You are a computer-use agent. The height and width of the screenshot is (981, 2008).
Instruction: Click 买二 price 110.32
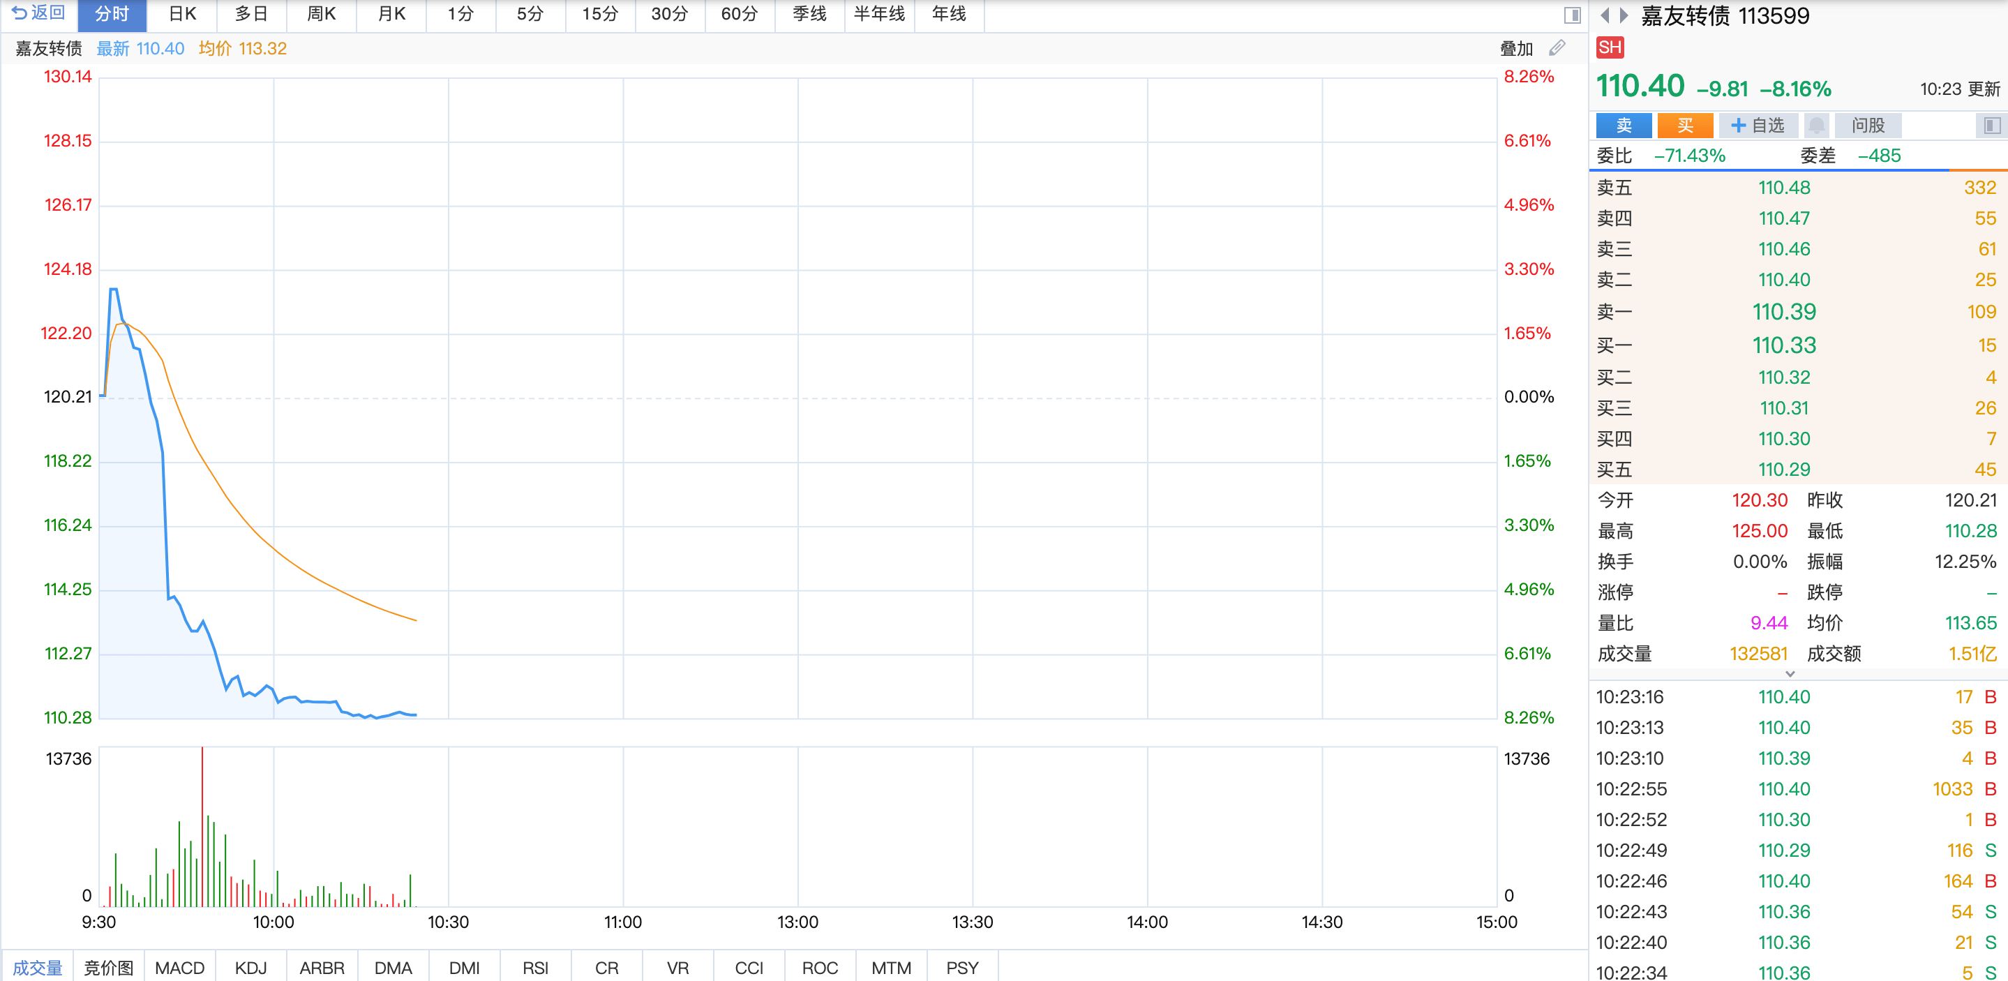tap(1784, 377)
